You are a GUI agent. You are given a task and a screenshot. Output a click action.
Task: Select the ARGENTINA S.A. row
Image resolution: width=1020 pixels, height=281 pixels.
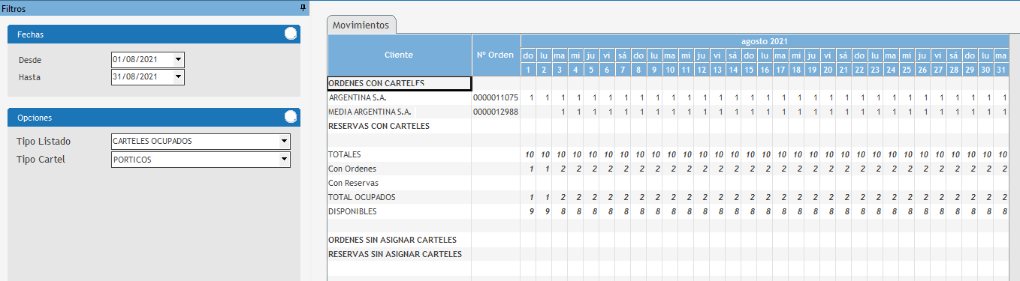click(668, 97)
